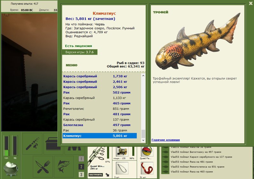
Task: Select the Климатиус 5,801 кг row
Action: (100, 136)
